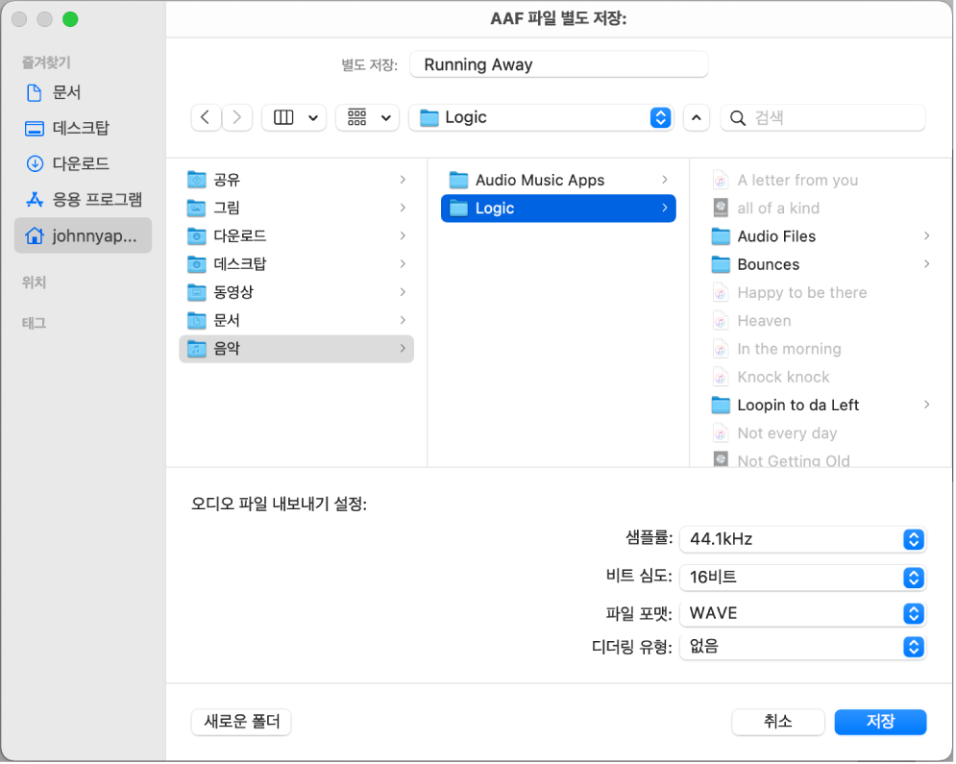Open the 비트 심도 16비트 dropdown
Viewport: 956px width, 764px height.
(x=803, y=578)
